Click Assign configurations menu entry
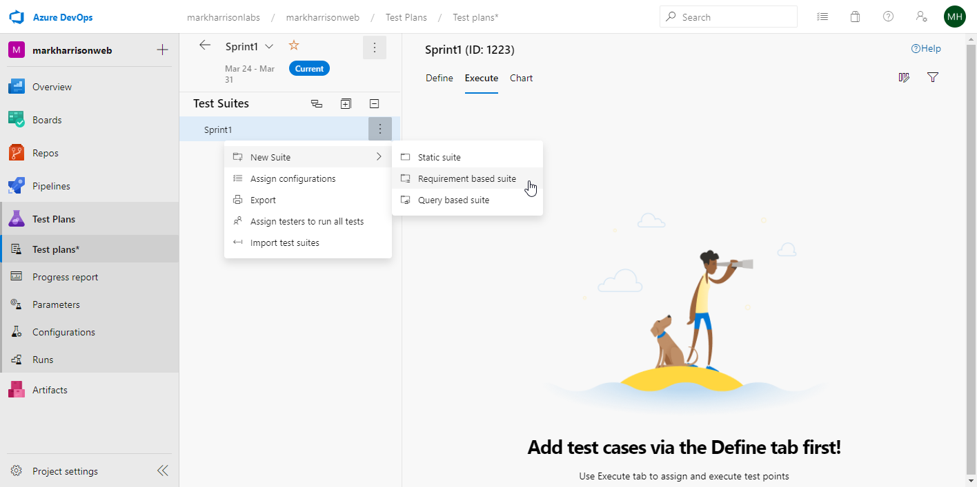The image size is (977, 487). (x=293, y=179)
